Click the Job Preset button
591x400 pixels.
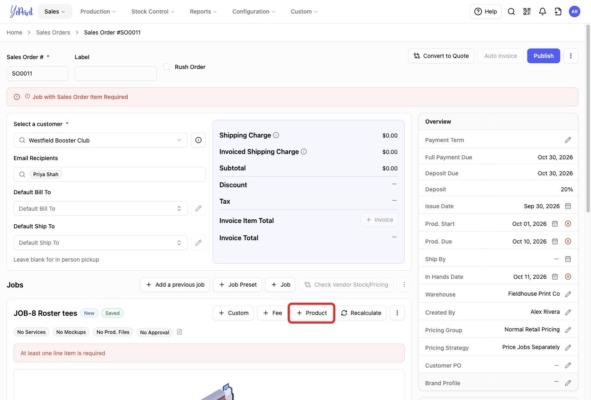coord(238,285)
